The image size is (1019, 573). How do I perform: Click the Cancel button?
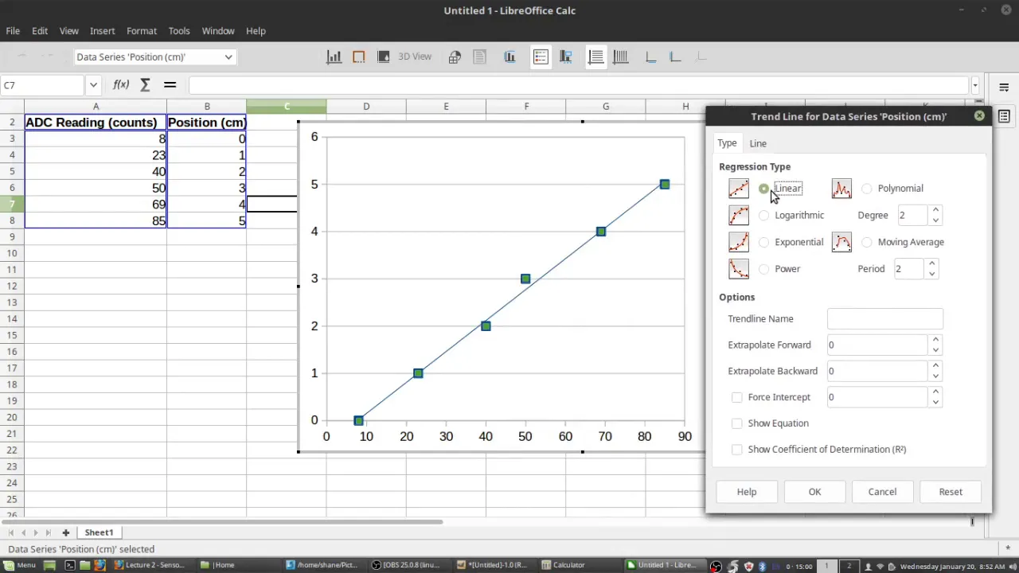[882, 492]
